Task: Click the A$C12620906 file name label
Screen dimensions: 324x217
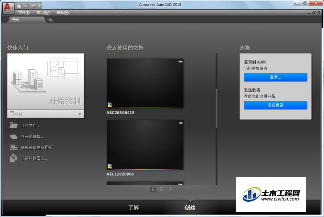Action: (x=120, y=174)
